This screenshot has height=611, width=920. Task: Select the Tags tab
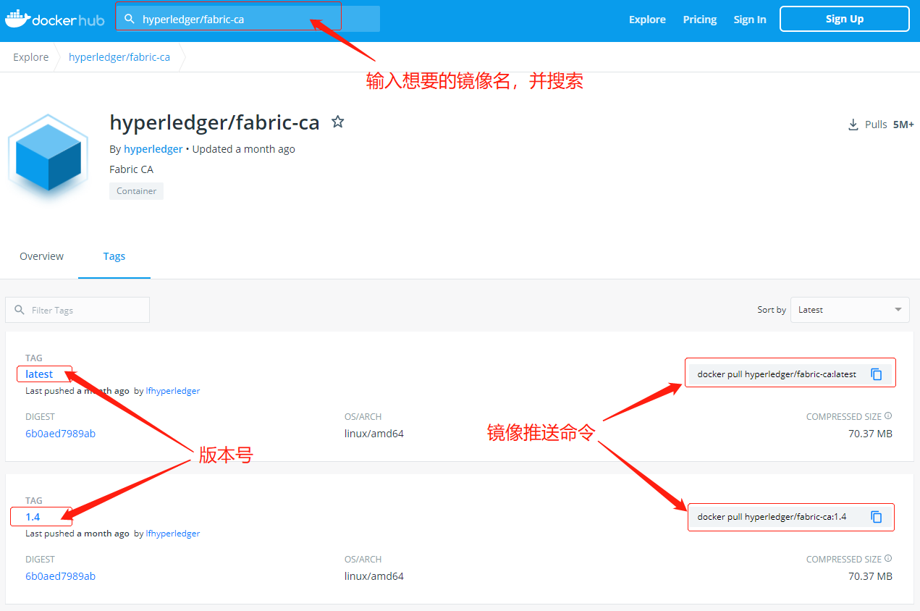(x=114, y=256)
